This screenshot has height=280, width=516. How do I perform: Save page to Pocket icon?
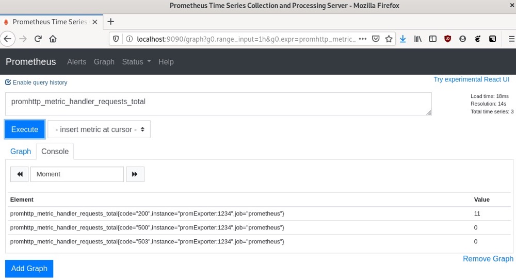click(376, 39)
